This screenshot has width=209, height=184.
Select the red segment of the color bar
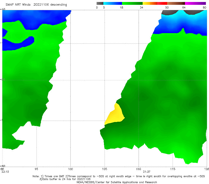pyautogui.click(x=162, y=3)
